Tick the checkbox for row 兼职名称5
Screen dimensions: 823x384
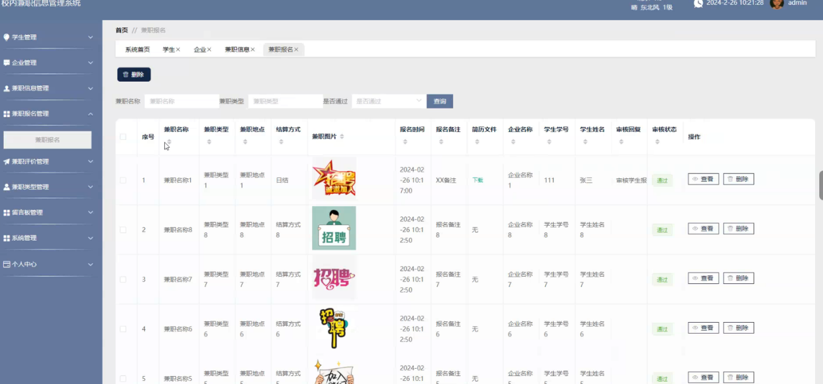123,378
